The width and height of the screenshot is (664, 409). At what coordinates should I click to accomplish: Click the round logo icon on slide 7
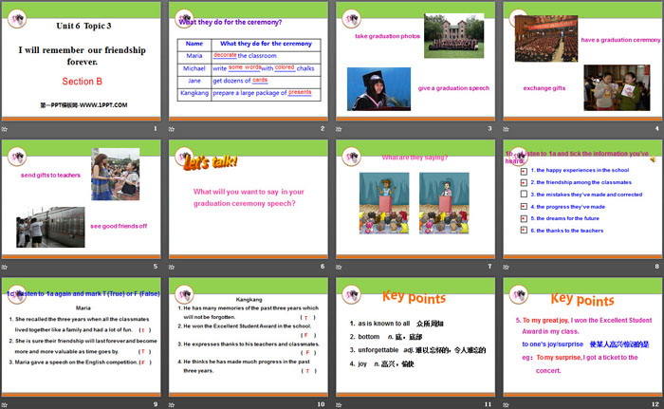(x=350, y=154)
